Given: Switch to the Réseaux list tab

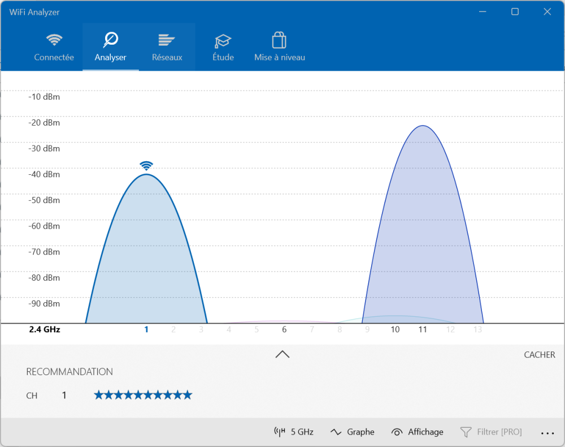Looking at the screenshot, I should point(167,47).
